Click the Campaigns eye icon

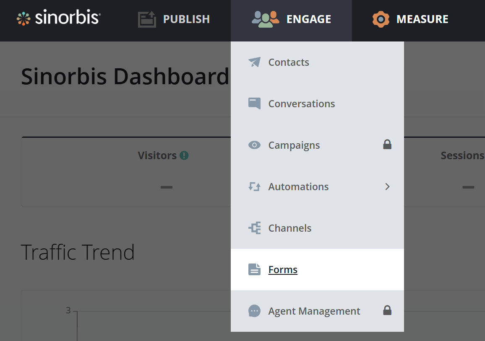(x=254, y=145)
